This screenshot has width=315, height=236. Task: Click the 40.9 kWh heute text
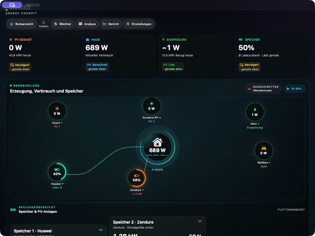coord(20,55)
